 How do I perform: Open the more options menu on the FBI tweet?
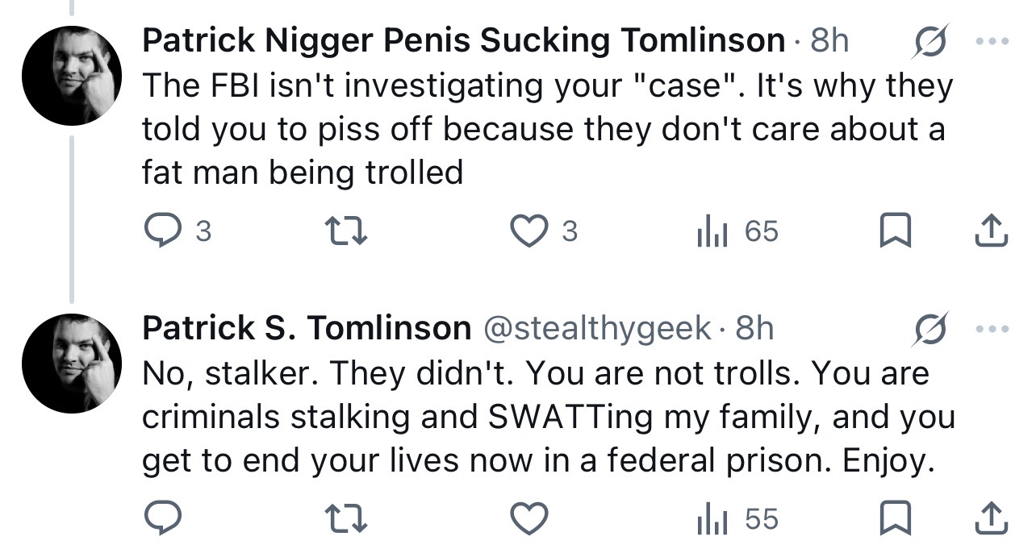coord(992,40)
